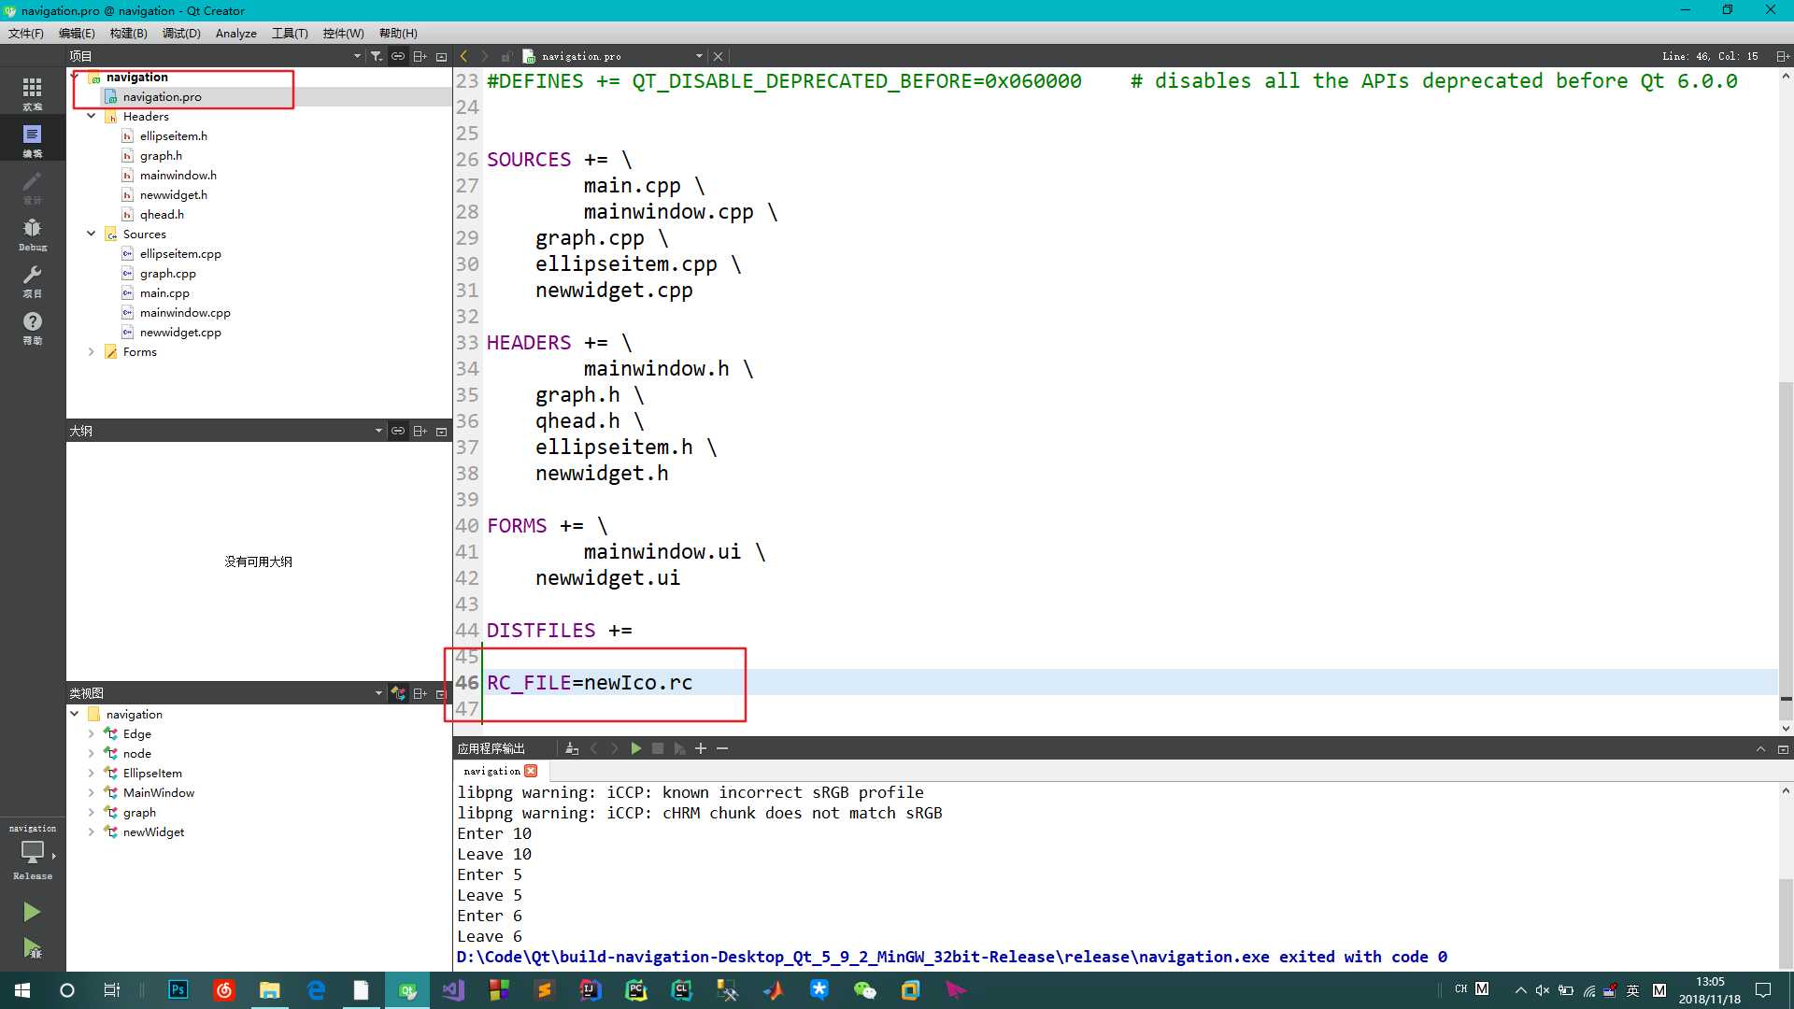The height and width of the screenshot is (1009, 1794).
Task: Click the Help (?) icon in sidebar
Action: tap(32, 320)
